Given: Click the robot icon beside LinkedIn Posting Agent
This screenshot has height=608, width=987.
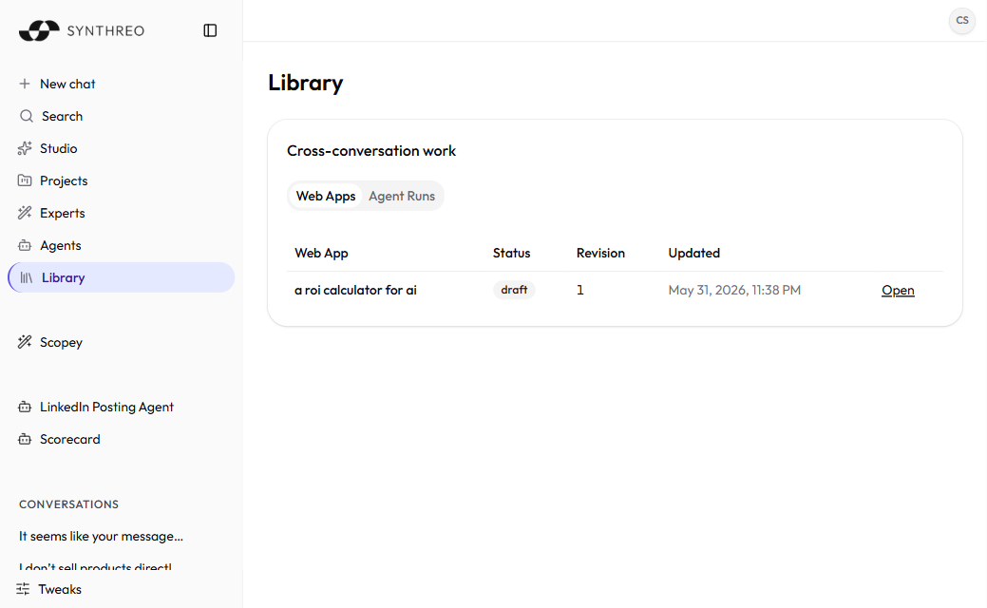Looking at the screenshot, I should (x=25, y=407).
